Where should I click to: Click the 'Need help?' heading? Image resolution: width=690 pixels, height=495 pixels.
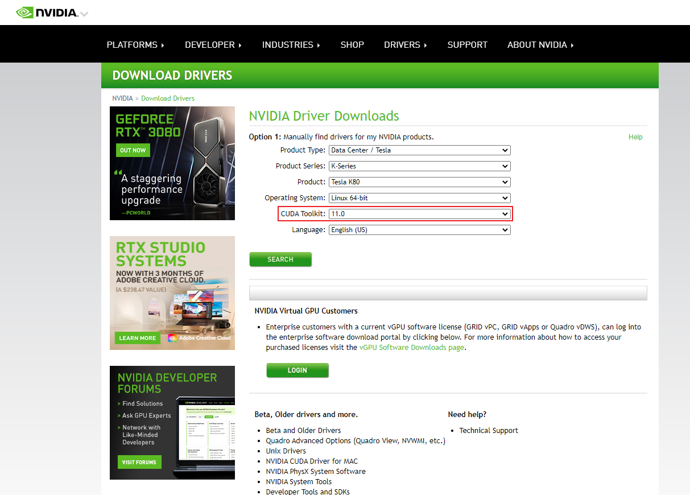click(468, 415)
